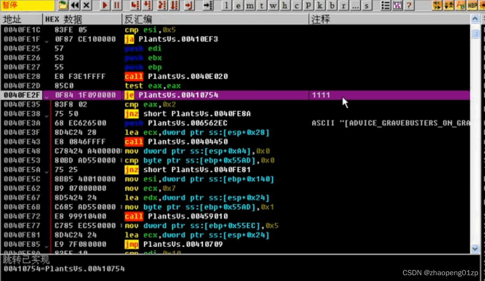Image resolution: width=485 pixels, height=281 pixels.
Task: Open the Memory map with the 'm' button
Action: (250, 5)
